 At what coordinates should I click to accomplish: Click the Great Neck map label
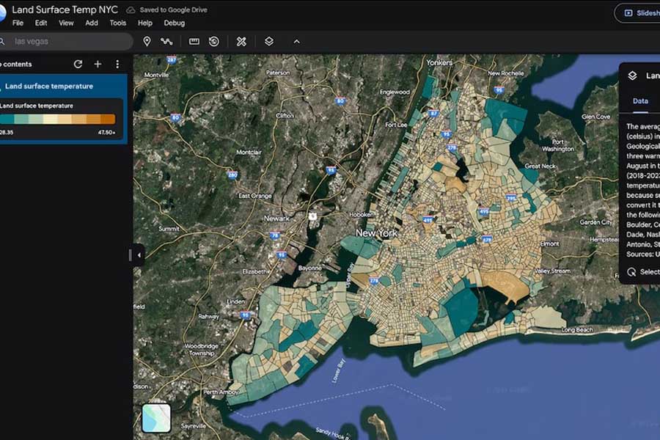pos(540,166)
